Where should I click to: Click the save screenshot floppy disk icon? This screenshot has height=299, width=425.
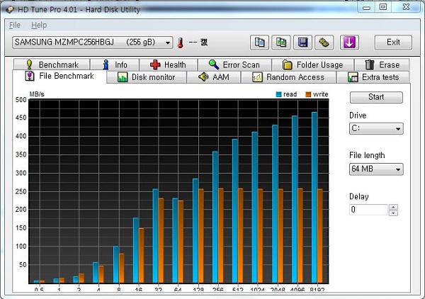[x=302, y=43]
